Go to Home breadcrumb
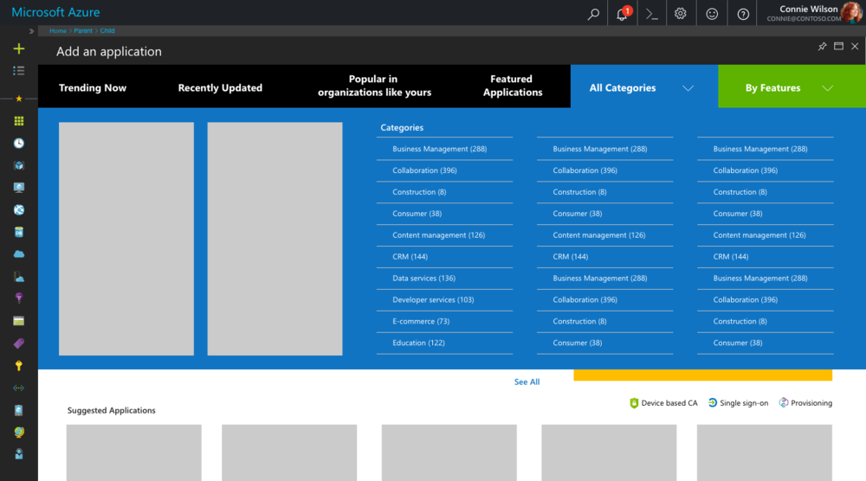This screenshot has width=866, height=481. click(58, 31)
